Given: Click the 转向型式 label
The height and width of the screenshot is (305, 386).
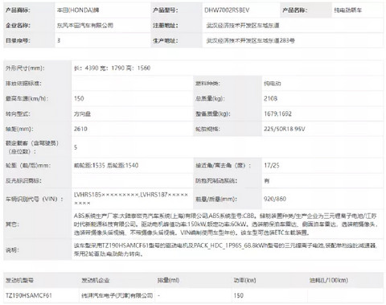Looking at the screenshot, I should tap(18, 113).
